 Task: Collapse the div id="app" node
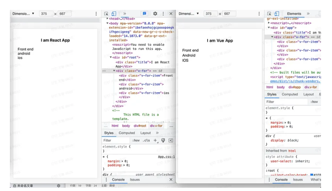click(269, 28)
